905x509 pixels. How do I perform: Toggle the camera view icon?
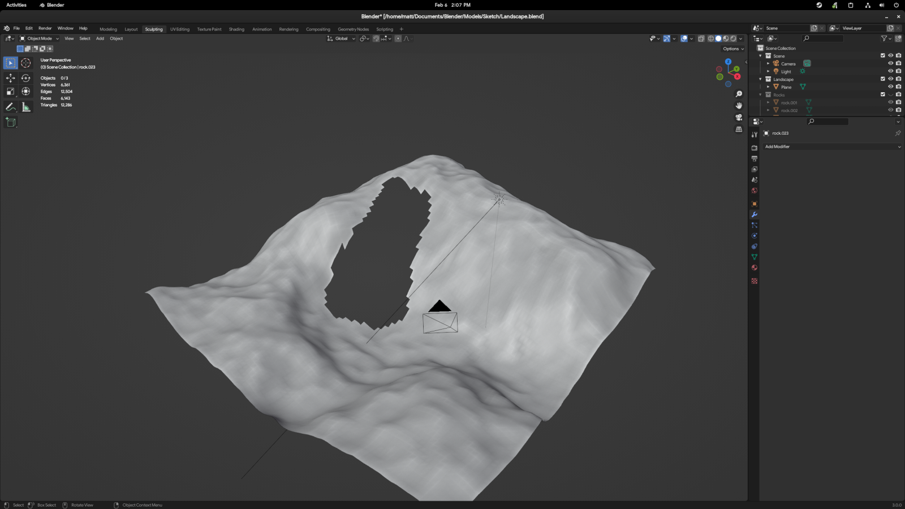tap(739, 117)
